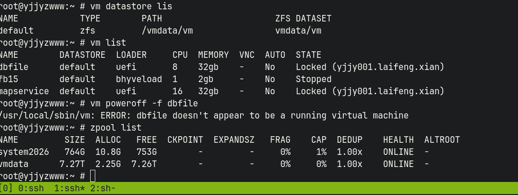Image resolution: width=518 pixels, height=195 pixels.
Task: Select the active 1:ssh* tmux window
Action: point(67,188)
